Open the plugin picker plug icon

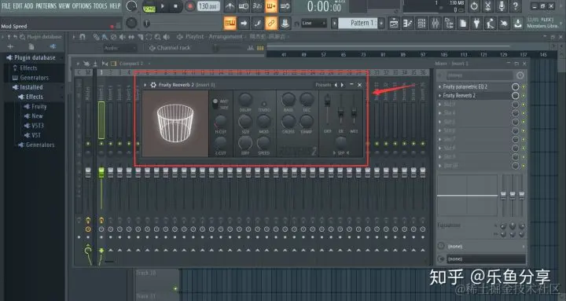point(476,24)
